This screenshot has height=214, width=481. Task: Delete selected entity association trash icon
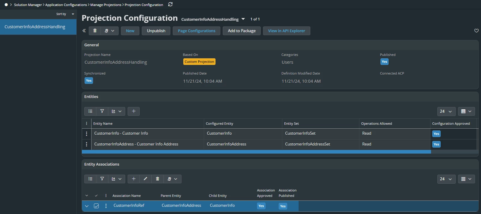pyautogui.click(x=157, y=179)
